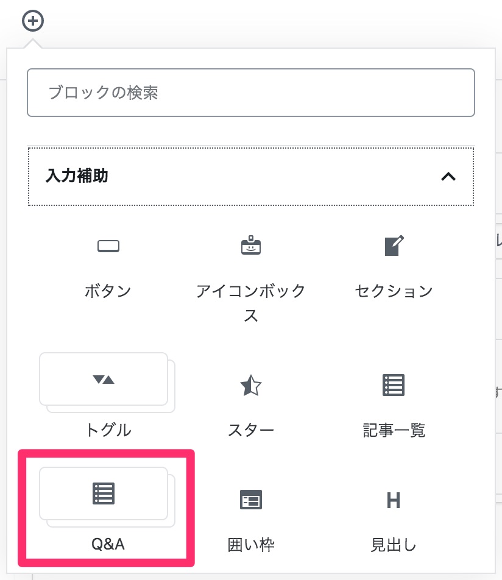The height and width of the screenshot is (580, 502).
Task: Insert the Q&A block via its icon
Action: pos(104,493)
